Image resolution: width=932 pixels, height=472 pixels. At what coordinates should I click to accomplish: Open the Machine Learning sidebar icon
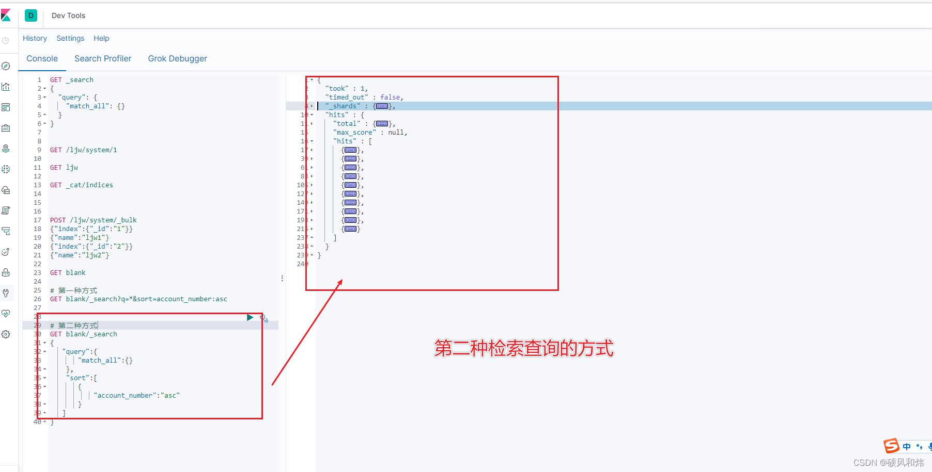(6, 169)
